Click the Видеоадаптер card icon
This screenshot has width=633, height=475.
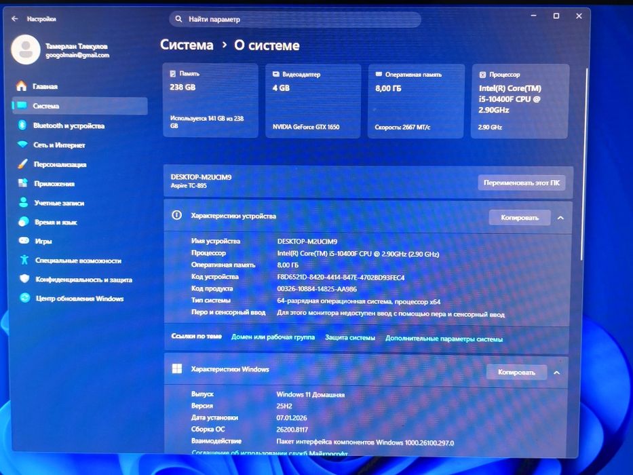click(x=276, y=74)
